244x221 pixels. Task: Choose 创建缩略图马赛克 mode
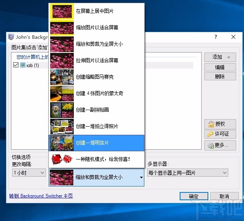pyautogui.click(x=97, y=77)
